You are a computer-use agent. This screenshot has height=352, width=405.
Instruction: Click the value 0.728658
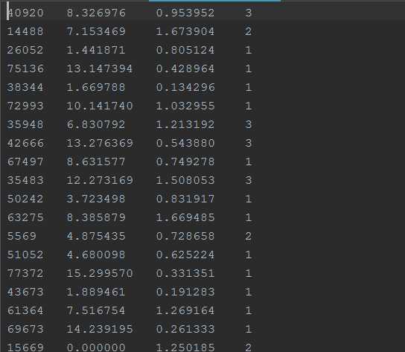pos(185,236)
